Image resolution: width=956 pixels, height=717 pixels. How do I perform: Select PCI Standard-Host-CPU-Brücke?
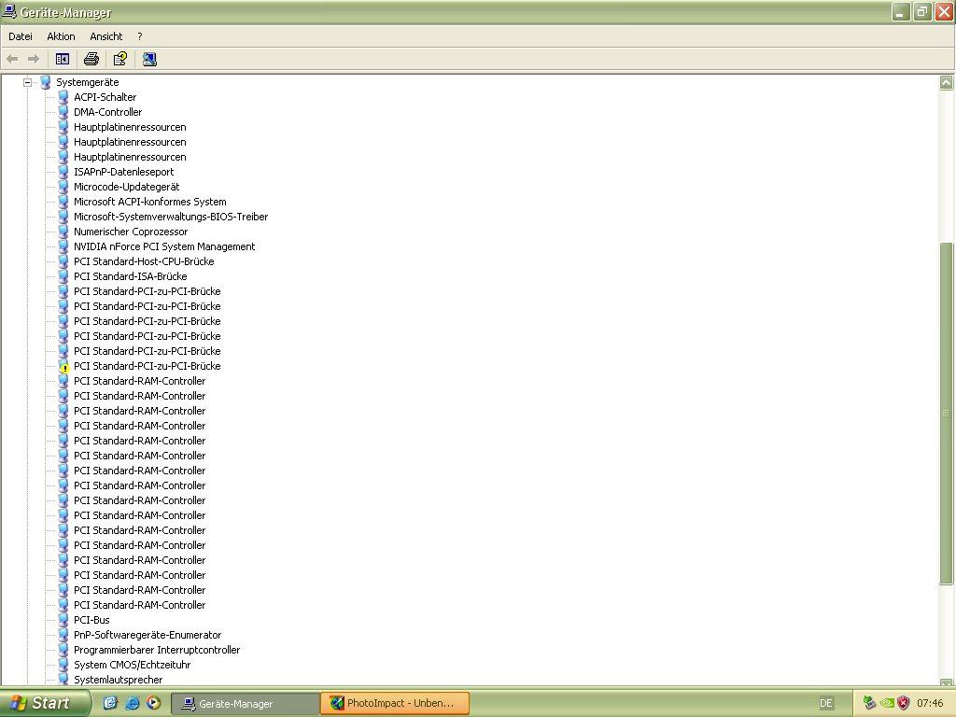click(x=144, y=261)
